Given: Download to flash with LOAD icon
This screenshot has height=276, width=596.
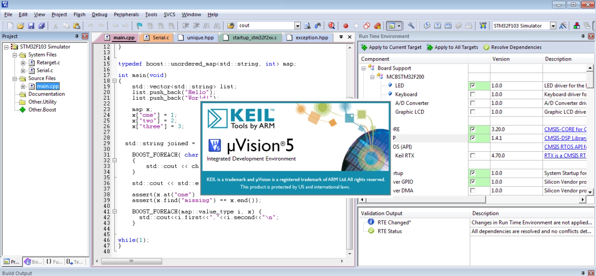Looking at the screenshot, I should [483, 26].
